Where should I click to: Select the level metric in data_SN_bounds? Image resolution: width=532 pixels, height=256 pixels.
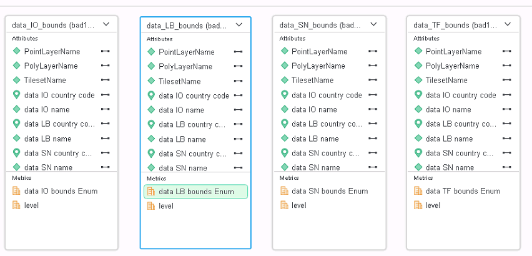click(299, 205)
